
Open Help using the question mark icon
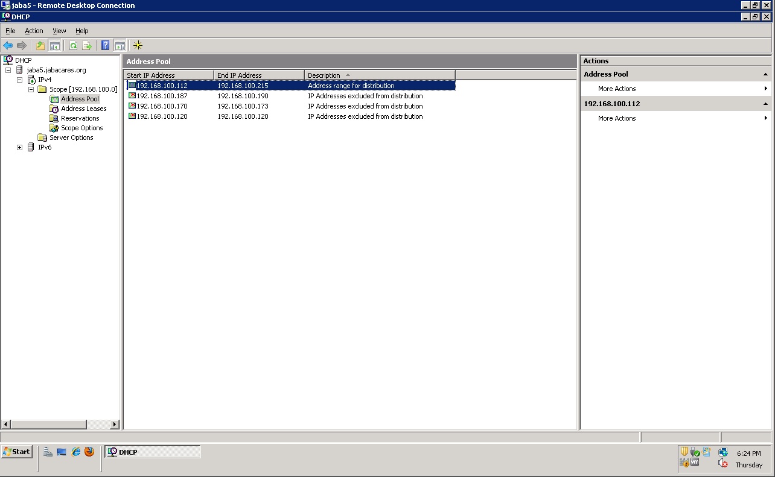coord(104,45)
